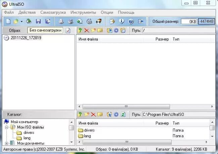The image size is (218, 154).
Task: Click the Exit door icon
Action: 141,21
